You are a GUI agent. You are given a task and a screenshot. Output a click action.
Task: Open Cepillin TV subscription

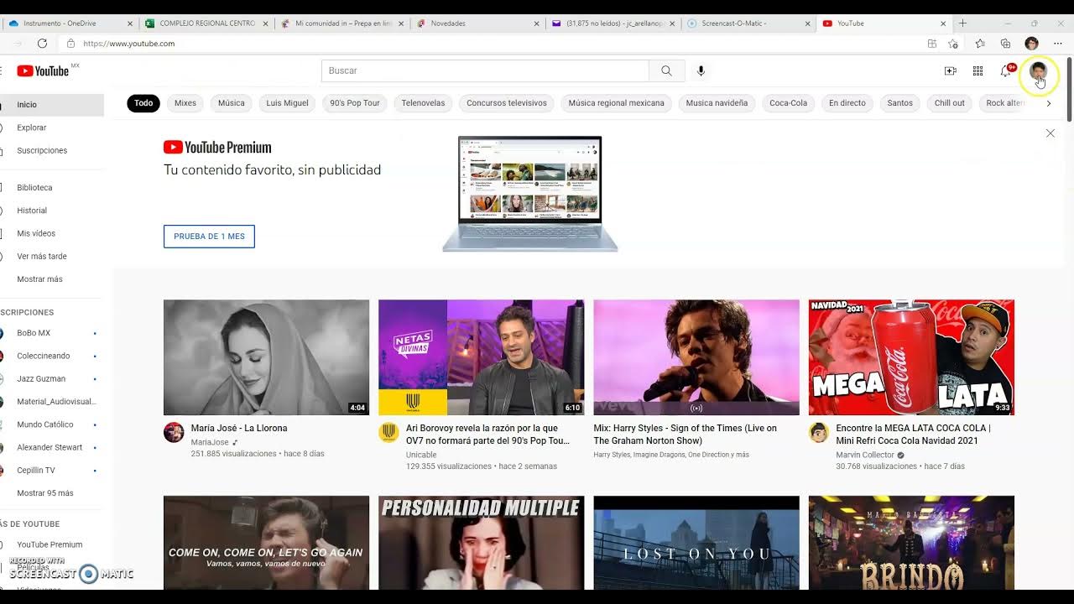50,471
